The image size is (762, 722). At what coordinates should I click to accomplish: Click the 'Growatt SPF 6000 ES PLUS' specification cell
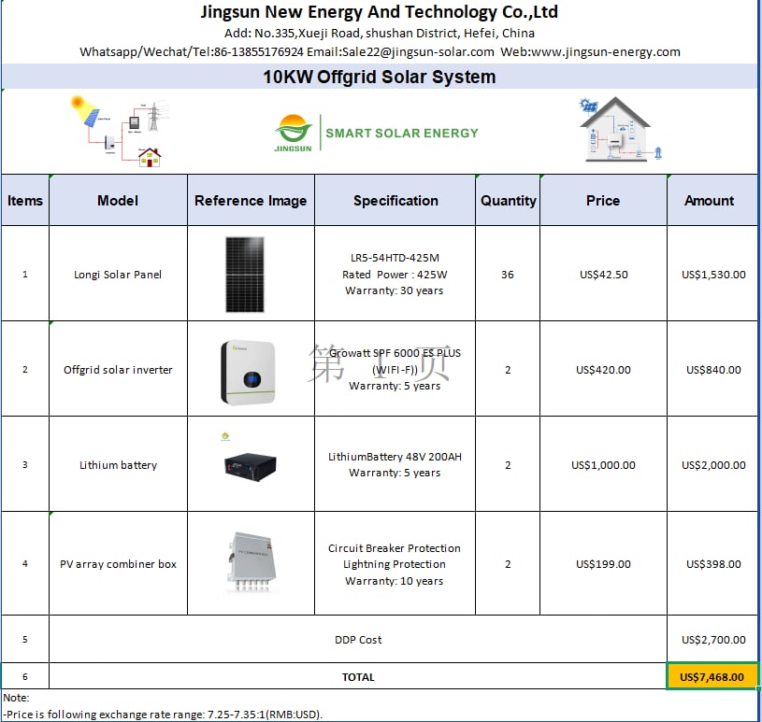[x=395, y=369]
